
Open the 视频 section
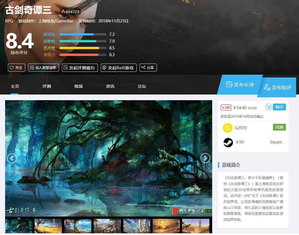pyautogui.click(x=78, y=86)
